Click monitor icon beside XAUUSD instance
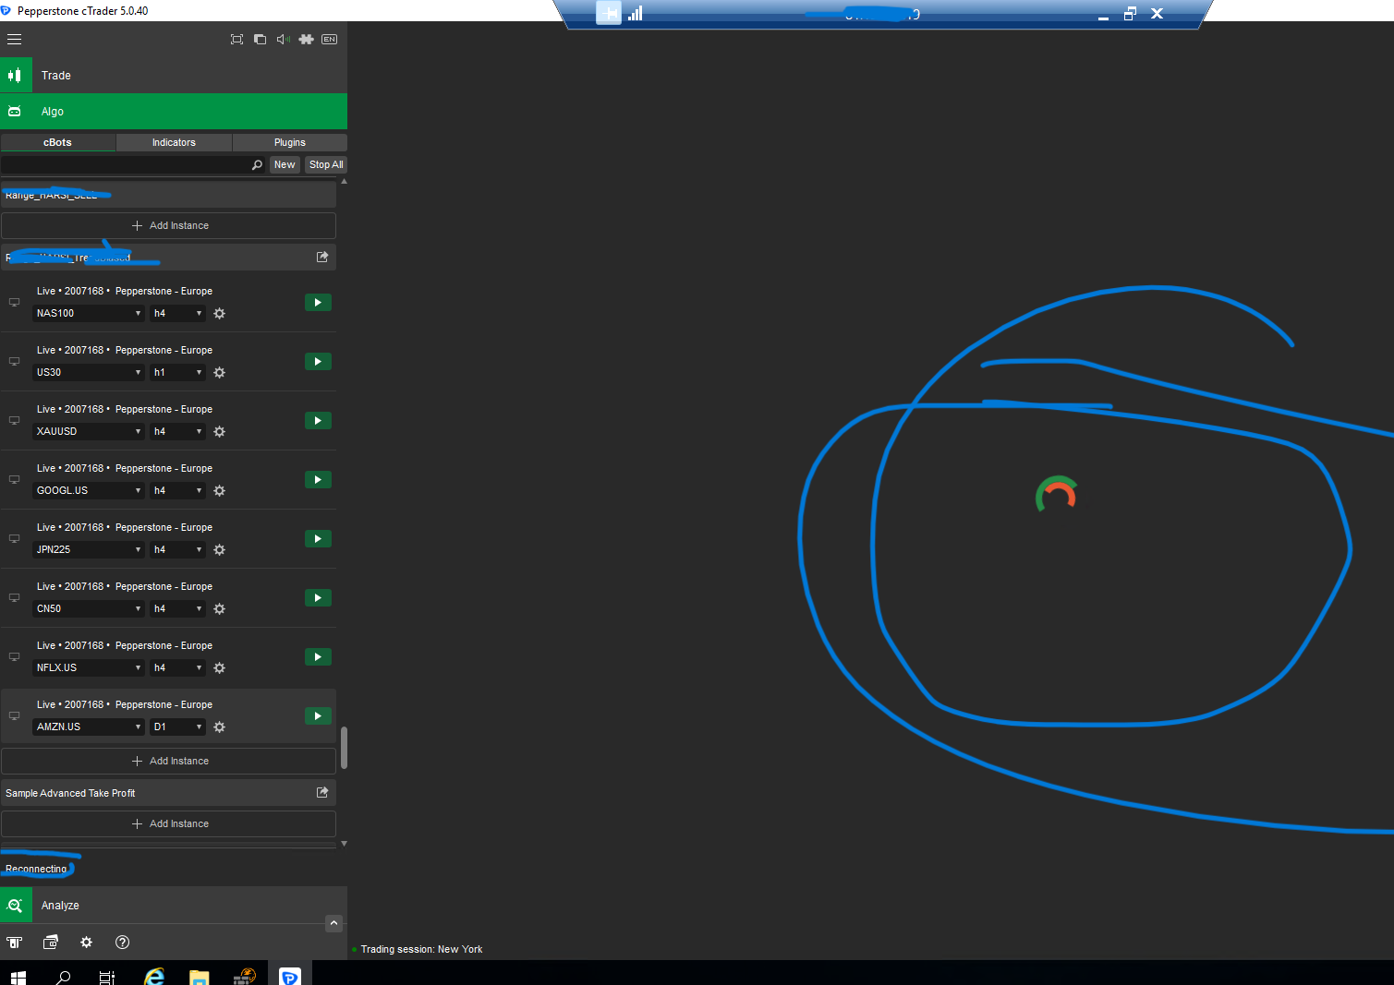Screen dimensions: 1394x985 (14, 421)
